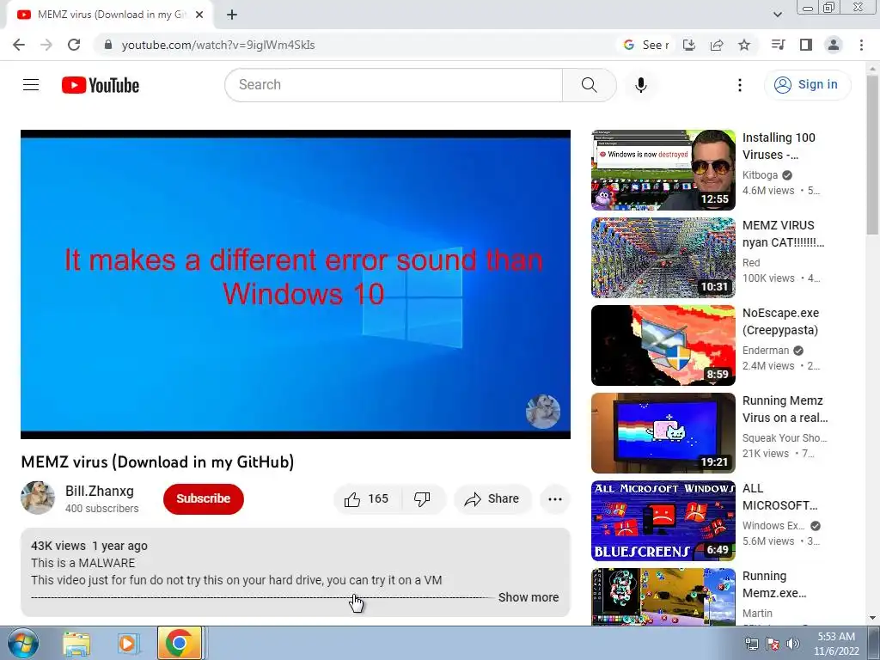Open the Installing 100 Viruses thumbnail
The width and height of the screenshot is (880, 660).
click(663, 170)
